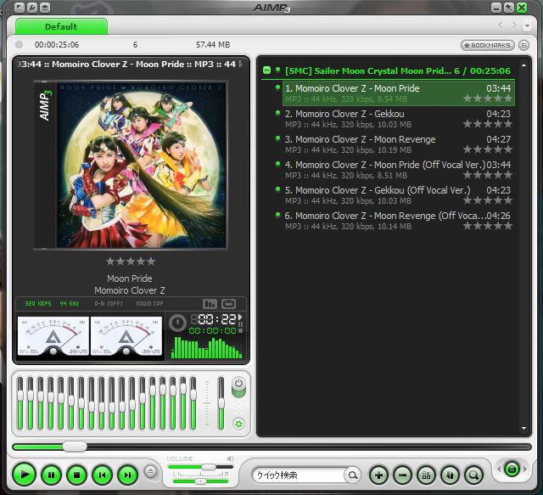Open the Bookmarks button
Screen dimensions: 543x495
pos(487,45)
